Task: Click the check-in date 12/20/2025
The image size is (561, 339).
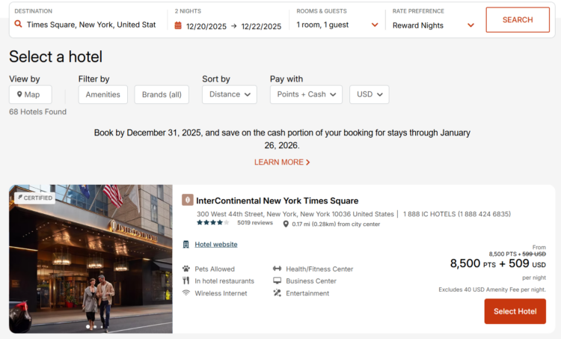Action: pos(206,26)
